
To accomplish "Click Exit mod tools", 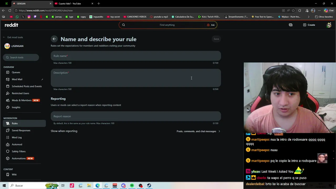I will pos(13,37).
